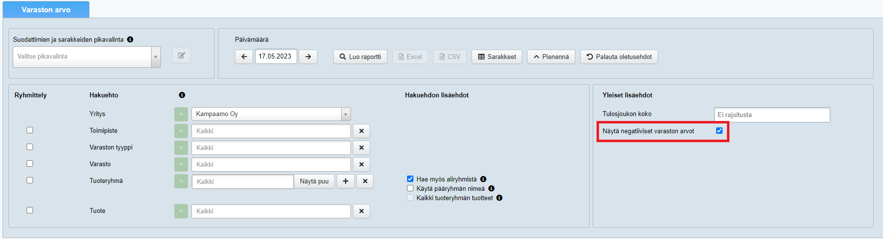Click the previous date arrow button

[x=244, y=57]
